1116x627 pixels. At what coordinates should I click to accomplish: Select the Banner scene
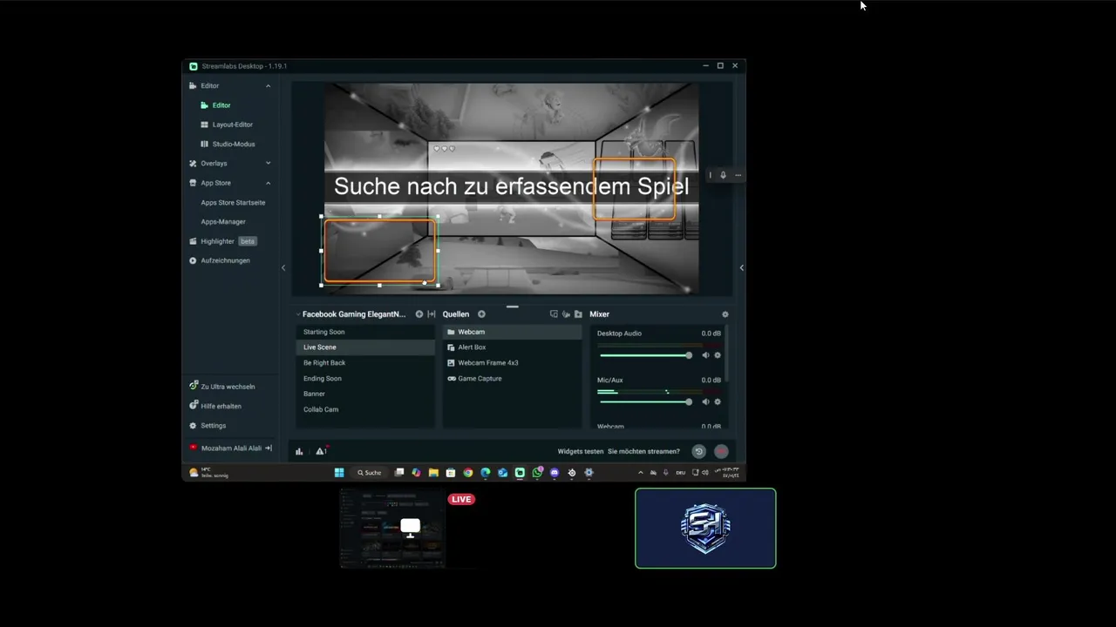[364, 394]
